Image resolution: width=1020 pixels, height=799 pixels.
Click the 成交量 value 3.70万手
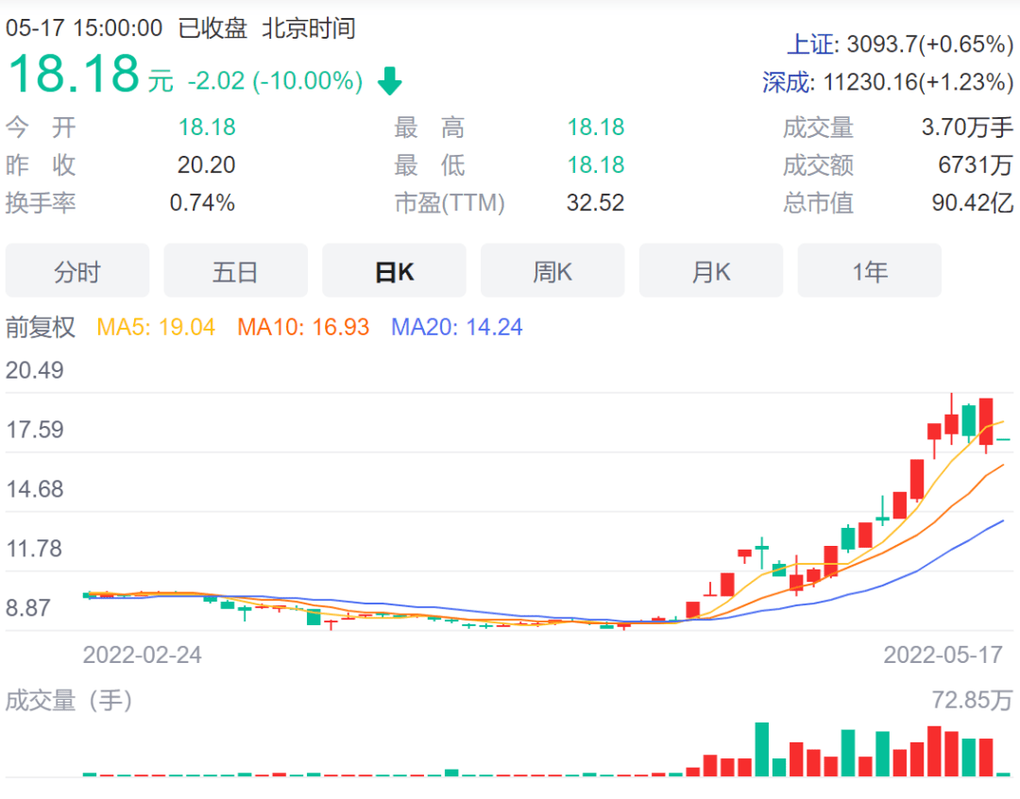pyautogui.click(x=967, y=127)
